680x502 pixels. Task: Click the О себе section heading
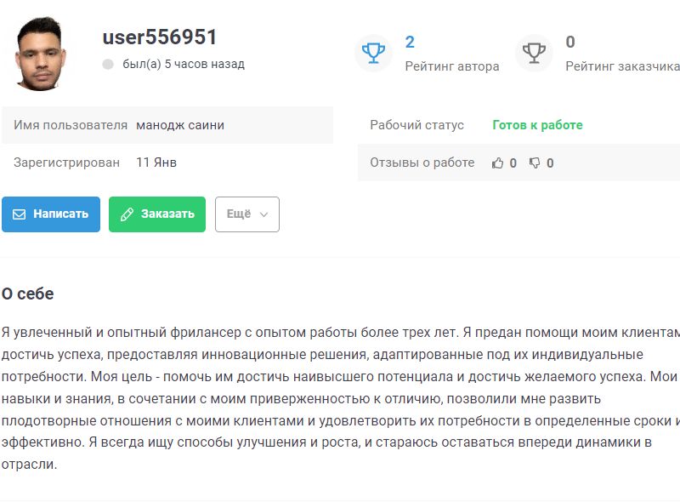[27, 294]
